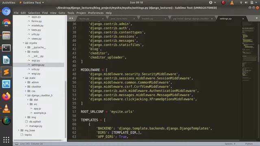Screen dimensions: 260x146
Task: Place cursor on the ROOT_URLCONF line
Action: 107,112
